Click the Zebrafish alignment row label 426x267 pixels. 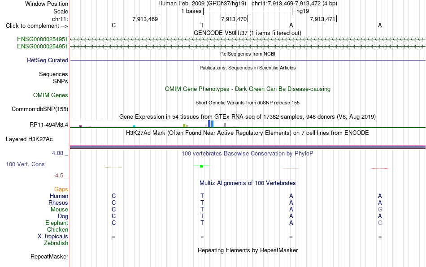pyautogui.click(x=56, y=243)
